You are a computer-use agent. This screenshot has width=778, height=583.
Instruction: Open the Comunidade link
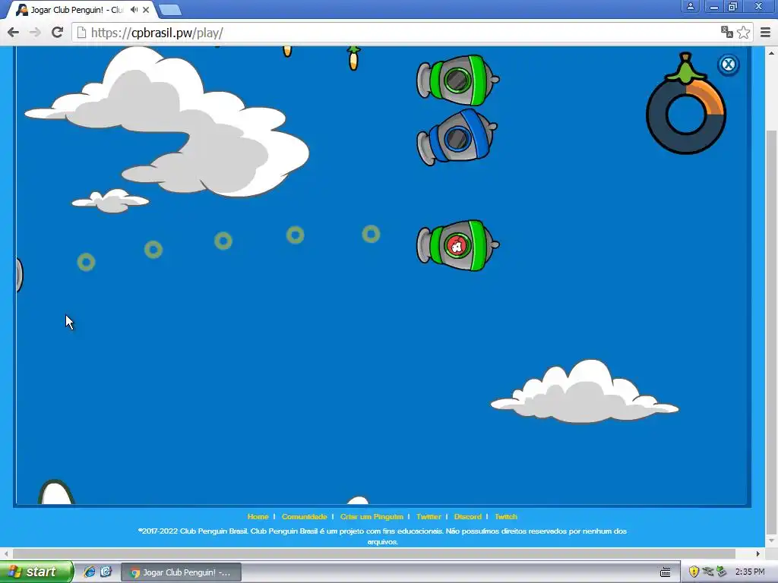(x=304, y=516)
